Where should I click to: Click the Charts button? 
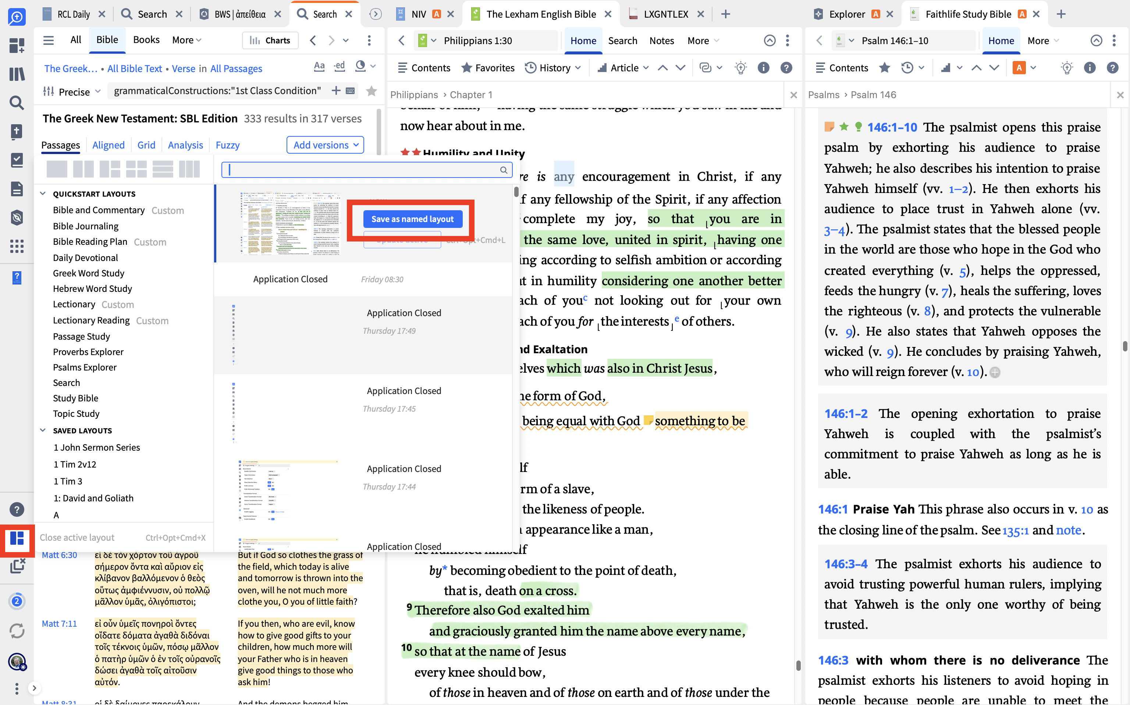[x=270, y=40]
